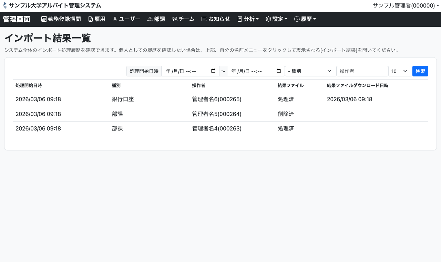Expand the 種別 type filter dropdown
The width and height of the screenshot is (441, 262).
tap(310, 71)
